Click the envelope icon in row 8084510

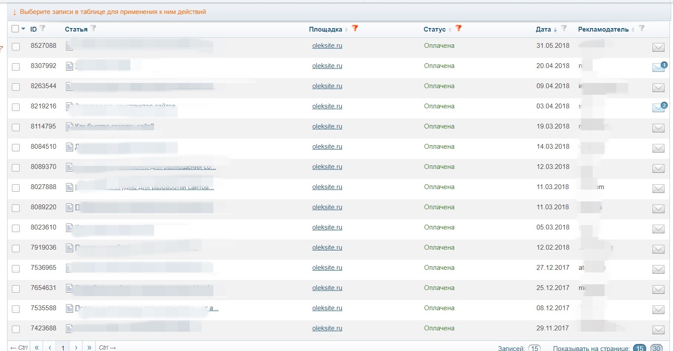tap(658, 148)
